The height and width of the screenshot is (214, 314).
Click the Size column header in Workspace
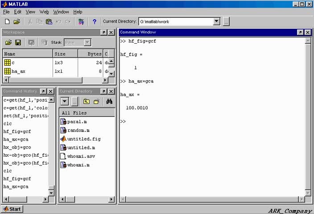(66, 54)
